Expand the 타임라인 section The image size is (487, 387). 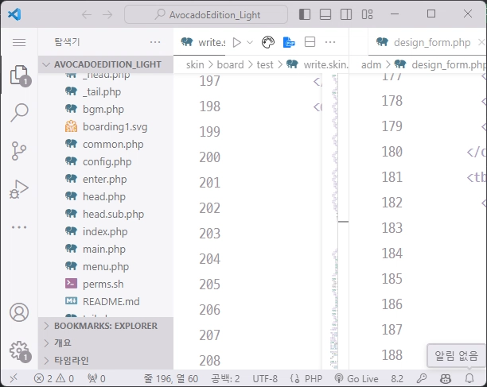[x=72, y=361]
